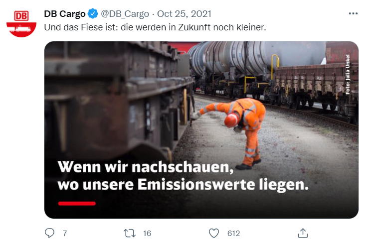Click the red underline bar on image

point(77,203)
